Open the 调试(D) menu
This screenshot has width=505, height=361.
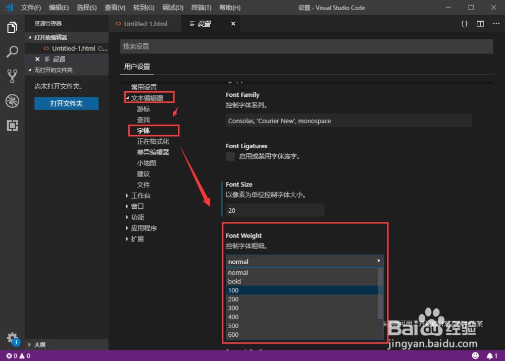[173, 8]
